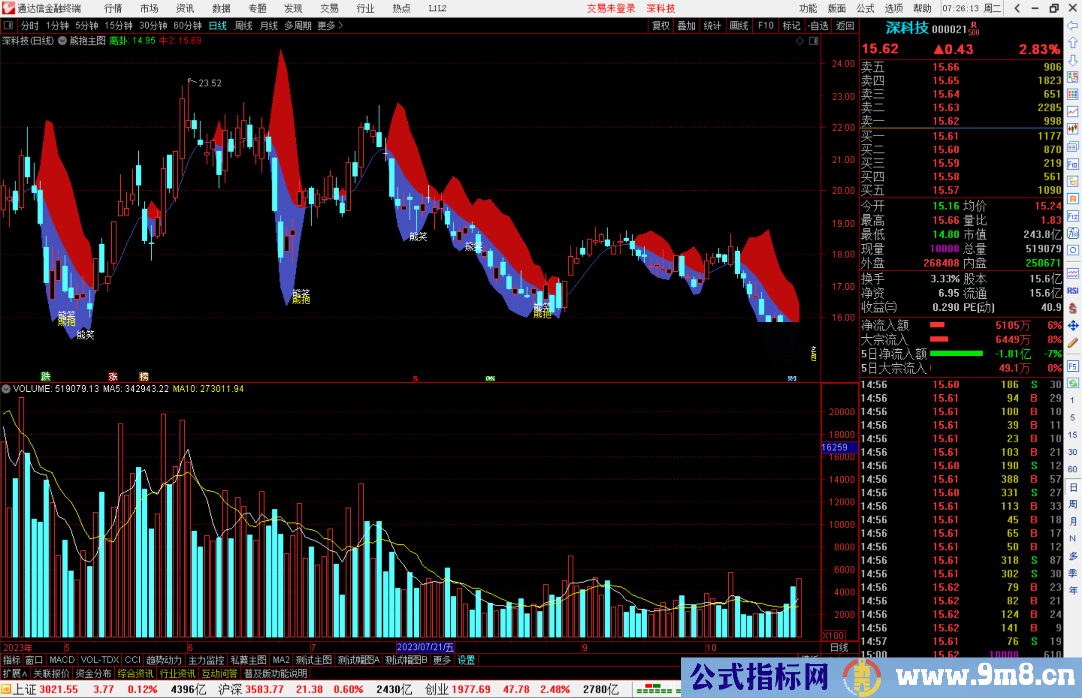The image size is (1082, 698).
Task: Open the 行情 menu
Action: tap(113, 8)
